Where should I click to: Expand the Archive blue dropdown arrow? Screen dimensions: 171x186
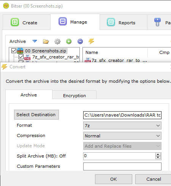pos(35,41)
